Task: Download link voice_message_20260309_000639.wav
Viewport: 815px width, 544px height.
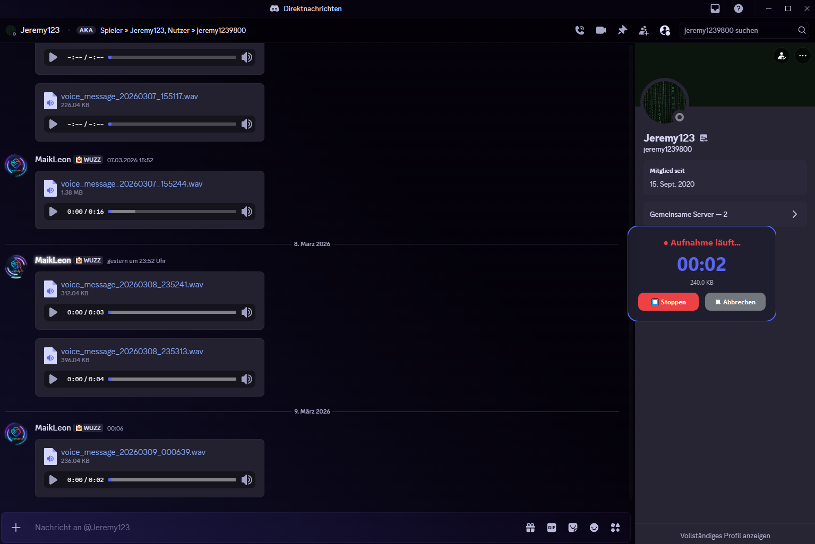Action: (133, 452)
